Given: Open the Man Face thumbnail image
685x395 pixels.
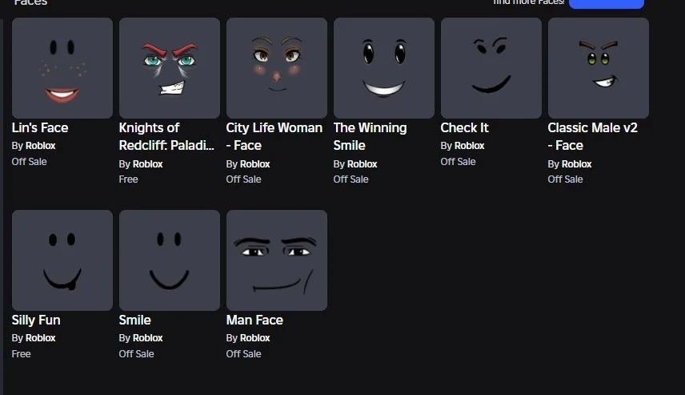Looking at the screenshot, I should click(277, 260).
